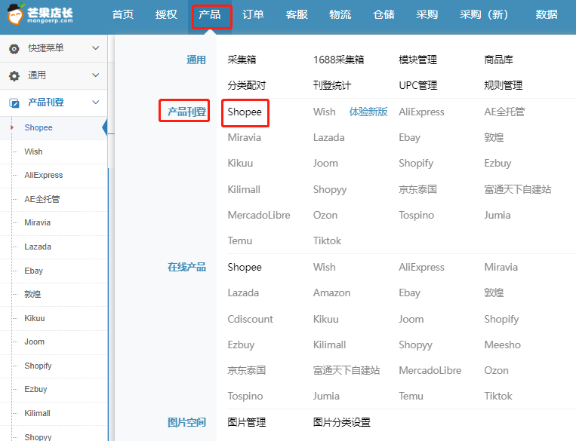576x441 pixels.
Task: Open Tiktok under 产品刊登 menu
Action: (x=327, y=241)
